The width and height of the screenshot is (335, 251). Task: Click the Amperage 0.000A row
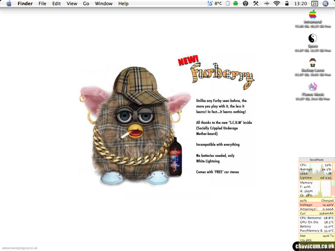[x=317, y=209]
